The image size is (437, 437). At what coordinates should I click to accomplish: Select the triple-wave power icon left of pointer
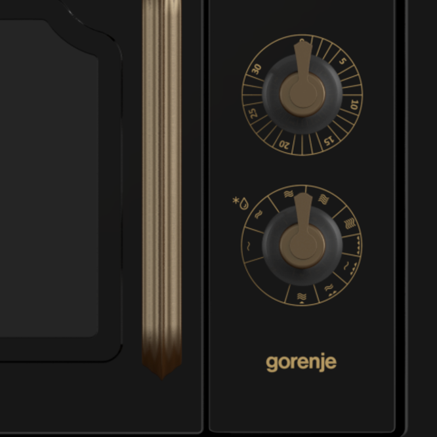click(289, 194)
